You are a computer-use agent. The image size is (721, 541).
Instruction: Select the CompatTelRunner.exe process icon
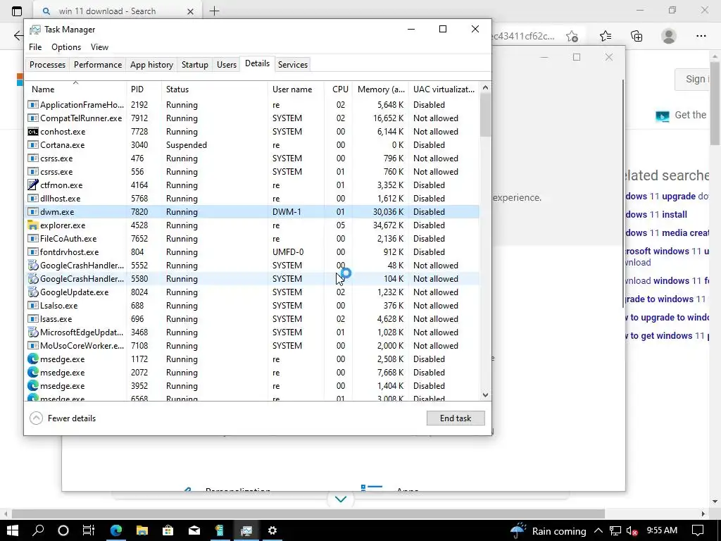point(32,118)
